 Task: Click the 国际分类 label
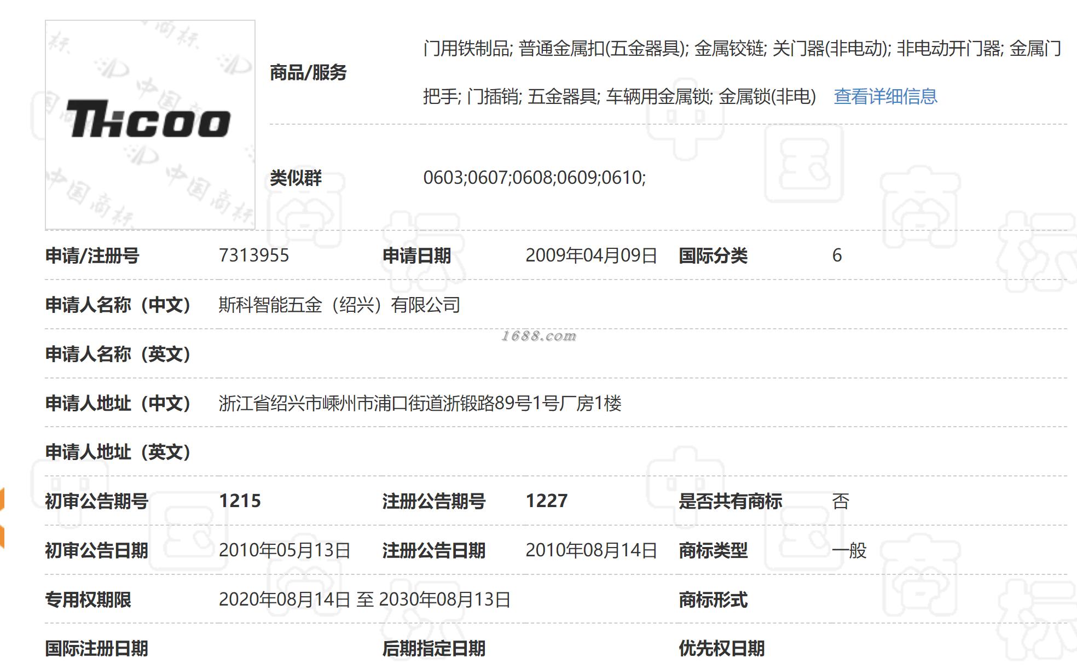[713, 255]
